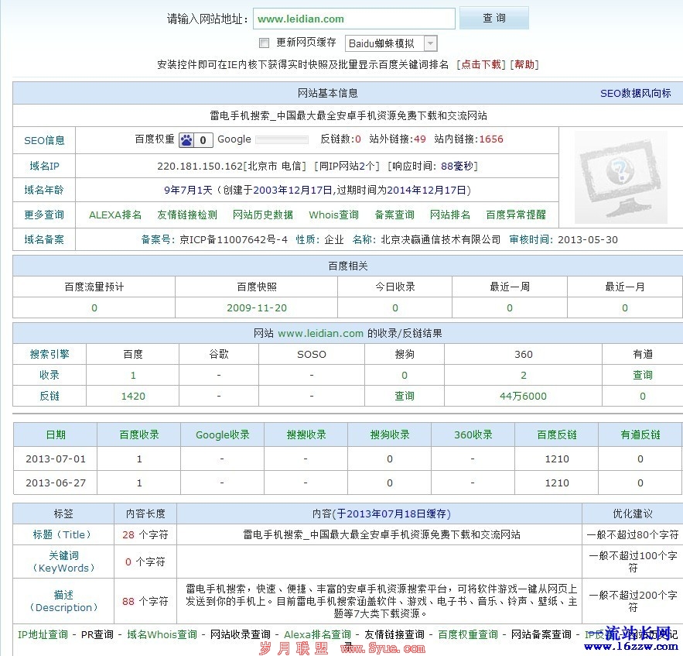Open the 百度权重查询 footer link
This screenshot has height=656, width=683.
coord(467,634)
